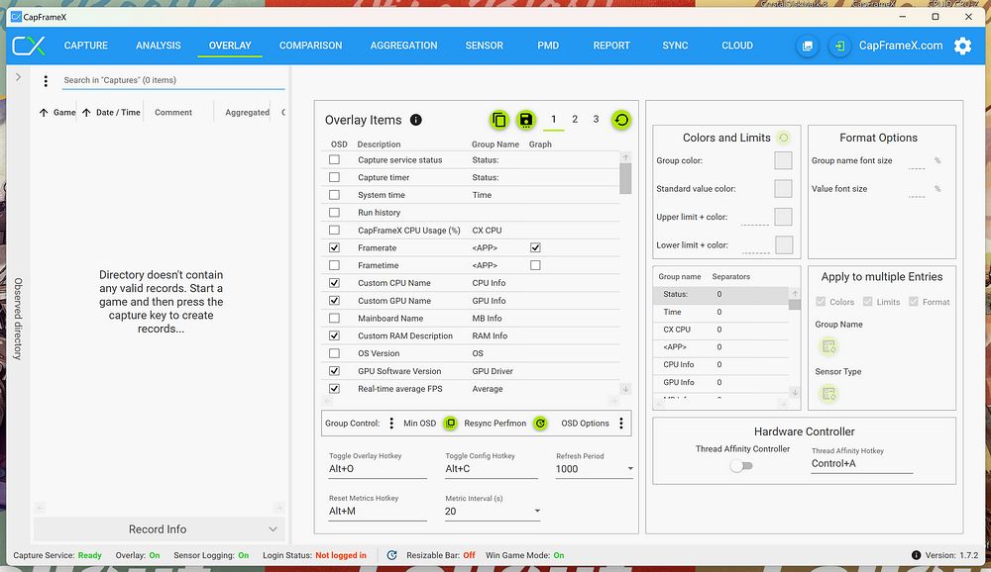
Task: Enable System time OSD checkbox
Action: pos(334,195)
